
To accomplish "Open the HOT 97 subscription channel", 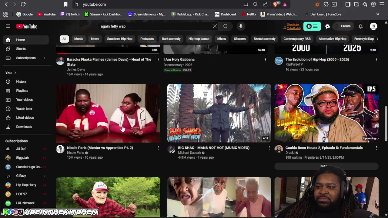I will point(26,194).
